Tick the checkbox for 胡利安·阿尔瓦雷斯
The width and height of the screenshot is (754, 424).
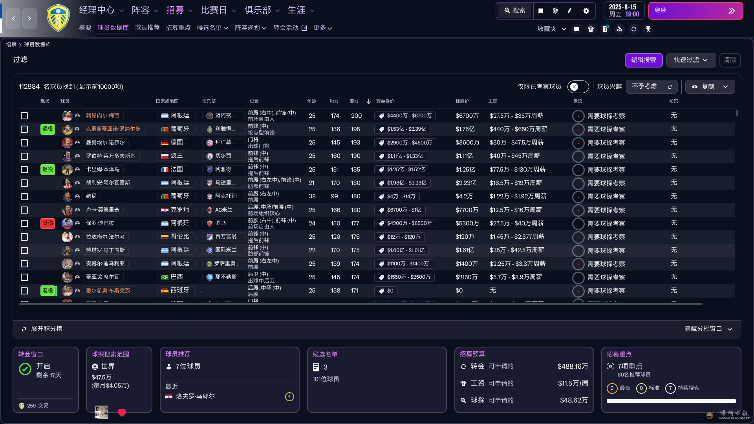(24, 183)
